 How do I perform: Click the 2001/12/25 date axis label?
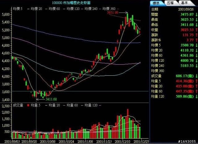[141, 142]
